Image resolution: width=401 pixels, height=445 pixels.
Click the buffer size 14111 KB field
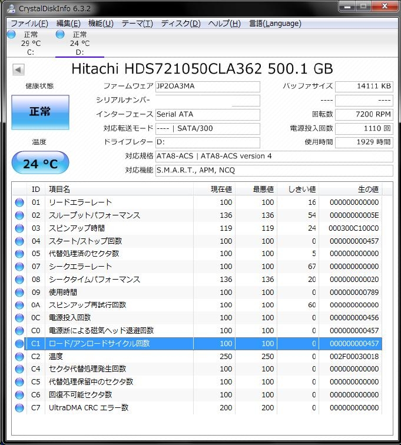[364, 87]
